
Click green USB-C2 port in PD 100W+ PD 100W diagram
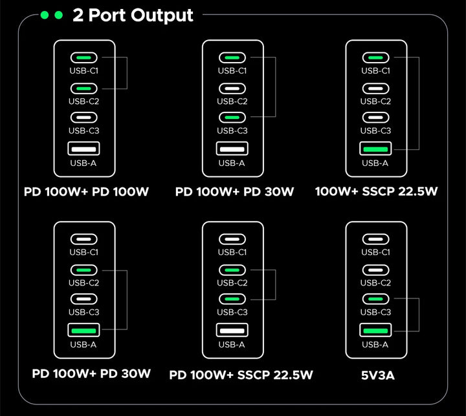(83, 88)
